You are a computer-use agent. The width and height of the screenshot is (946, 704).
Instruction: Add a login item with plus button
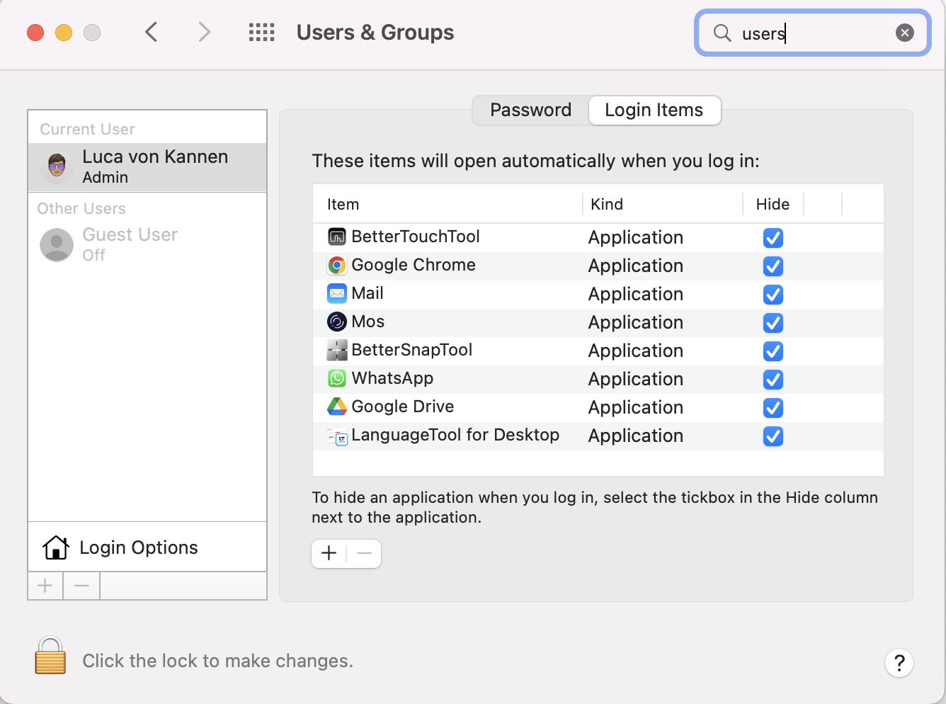click(x=329, y=554)
